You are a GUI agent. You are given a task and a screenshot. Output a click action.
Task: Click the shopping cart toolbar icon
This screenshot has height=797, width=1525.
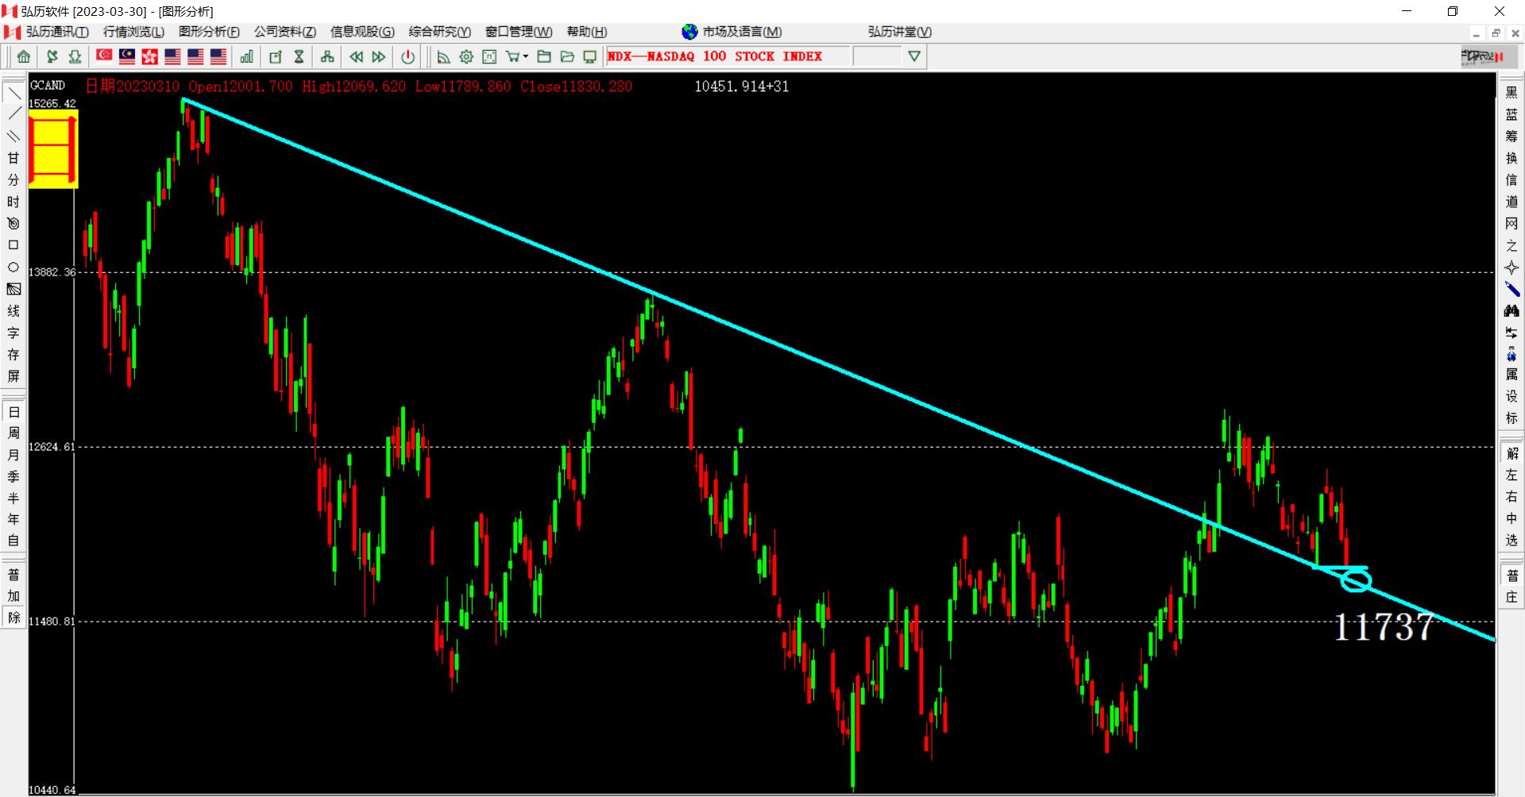513,56
